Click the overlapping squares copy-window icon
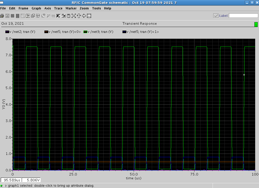 point(33,16)
